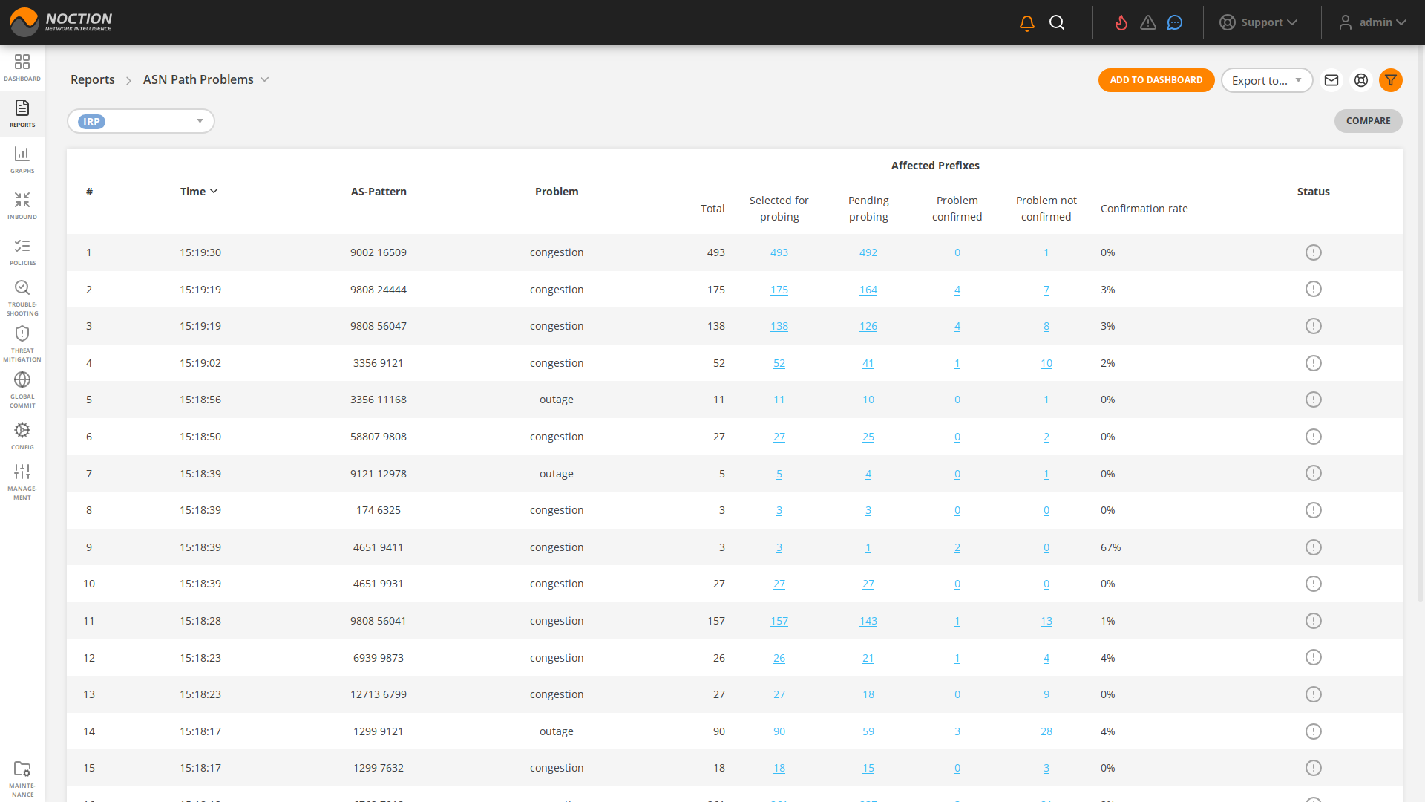Click status icon for row 1
Image resolution: width=1425 pixels, height=802 pixels.
pyautogui.click(x=1313, y=252)
